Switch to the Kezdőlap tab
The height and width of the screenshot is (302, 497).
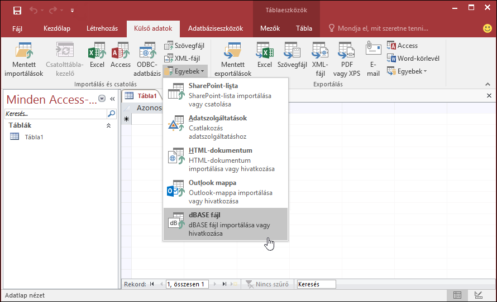57,28
